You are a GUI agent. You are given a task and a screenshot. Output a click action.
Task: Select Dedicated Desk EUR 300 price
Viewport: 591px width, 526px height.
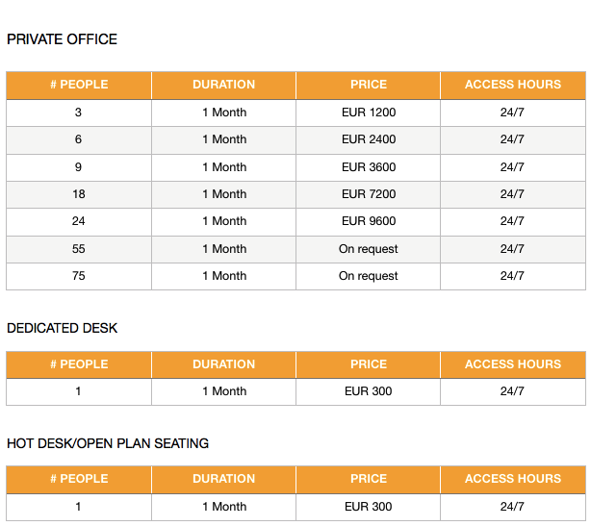pyautogui.click(x=369, y=391)
